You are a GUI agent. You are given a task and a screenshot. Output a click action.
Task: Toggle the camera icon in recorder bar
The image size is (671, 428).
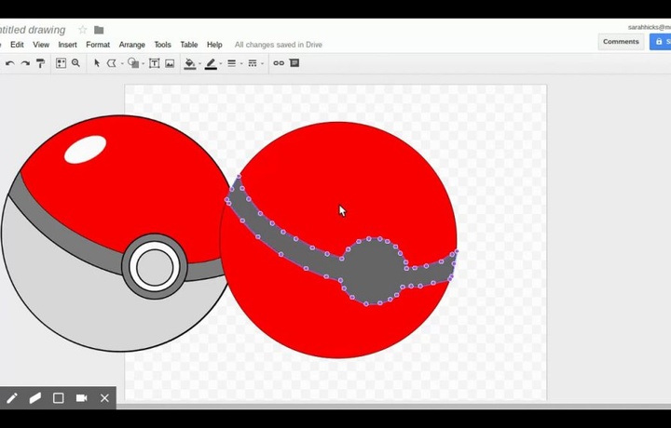[x=81, y=398]
